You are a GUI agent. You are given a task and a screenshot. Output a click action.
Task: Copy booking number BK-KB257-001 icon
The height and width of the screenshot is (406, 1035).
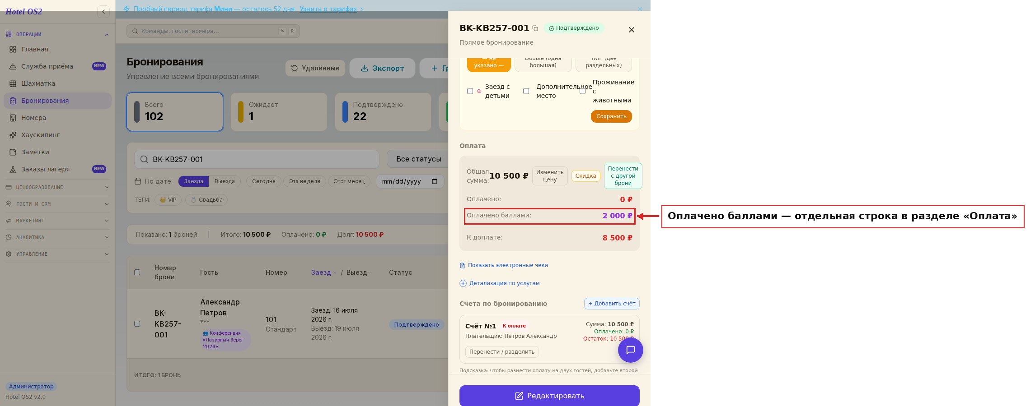[x=535, y=28]
